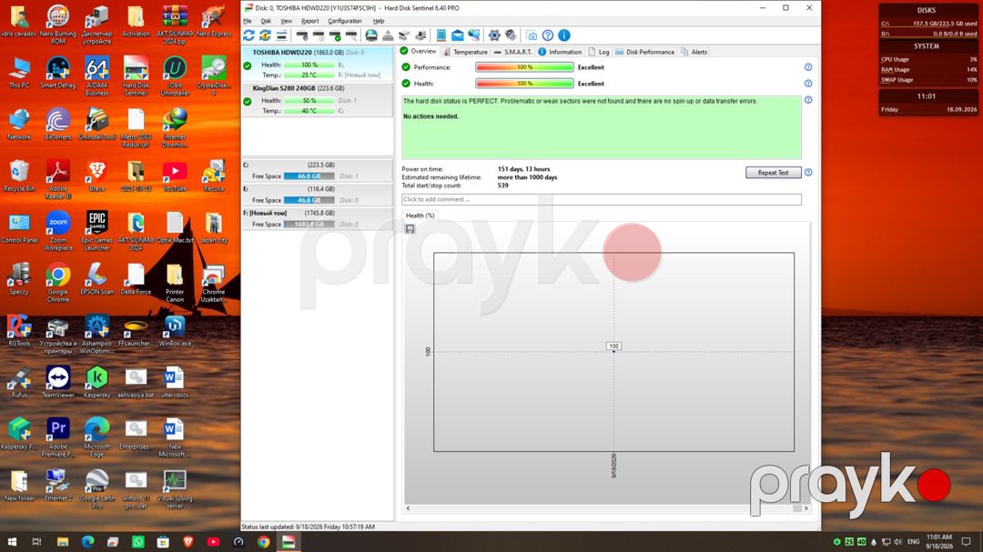Screen dimensions: 983x552
Task: Select E: partition (116.4 GB) row
Action: [318, 195]
